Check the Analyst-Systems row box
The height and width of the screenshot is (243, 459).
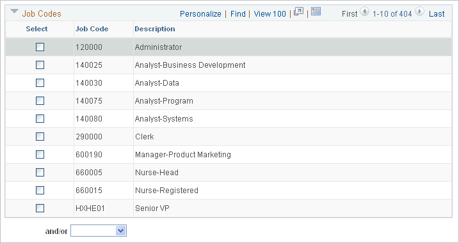tap(40, 119)
